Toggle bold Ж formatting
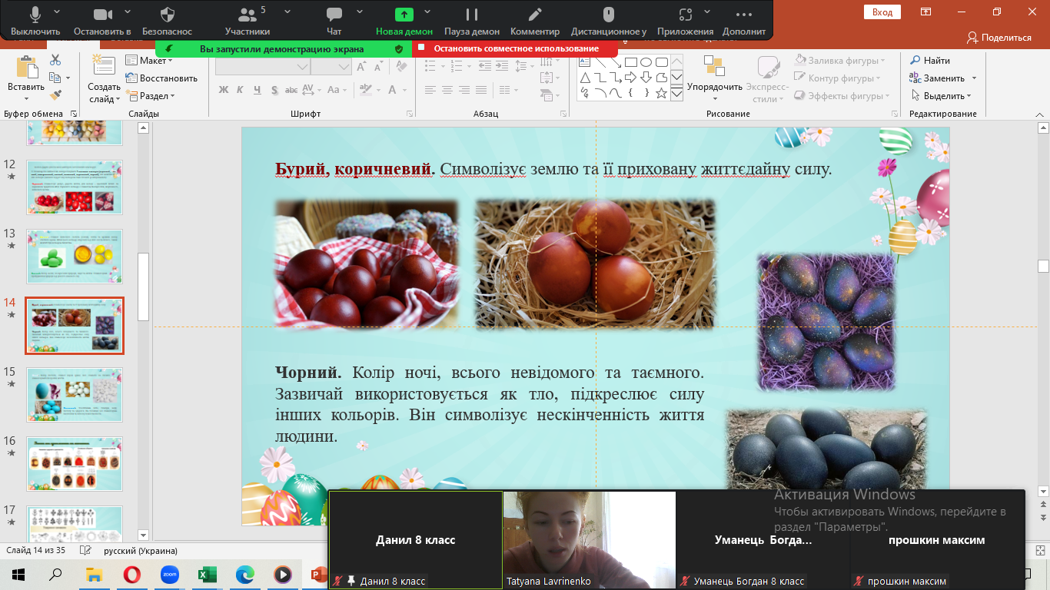Viewport: 1050px width, 590px height. tap(224, 90)
